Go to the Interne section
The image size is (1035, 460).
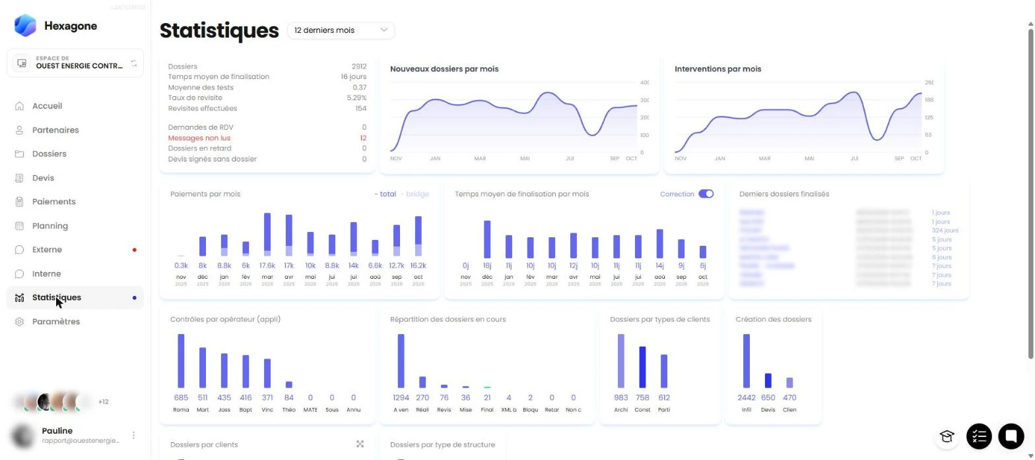point(75,273)
